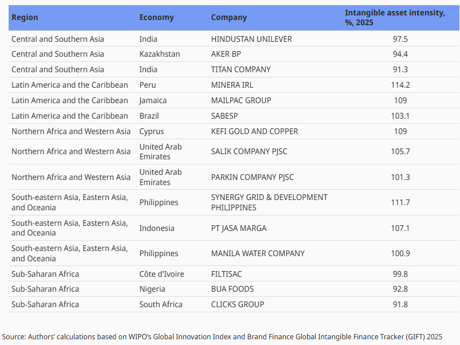The image size is (460, 345).
Task: Select the SALIK COMPANY PJSC cell
Action: (x=249, y=151)
